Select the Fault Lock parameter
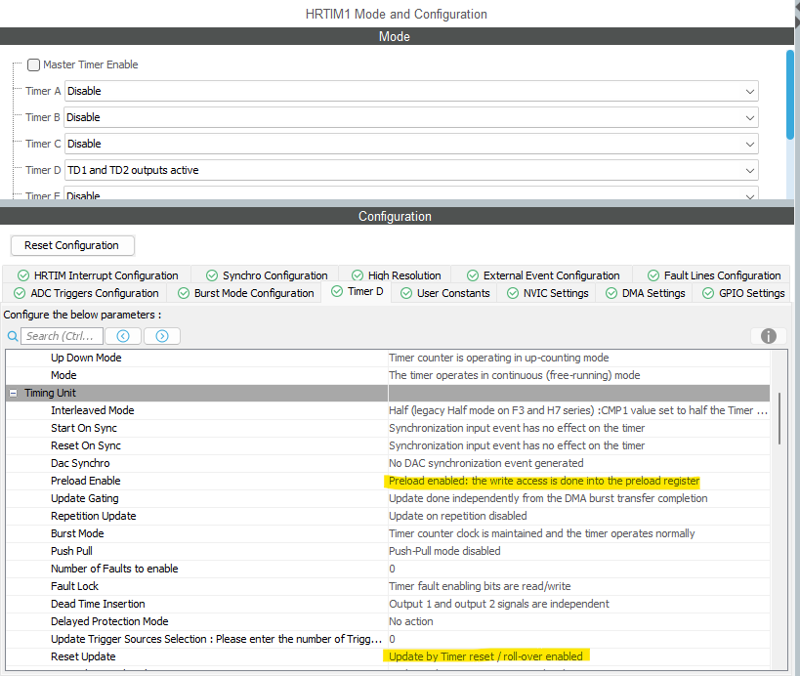This screenshot has width=800, height=676. 388,587
